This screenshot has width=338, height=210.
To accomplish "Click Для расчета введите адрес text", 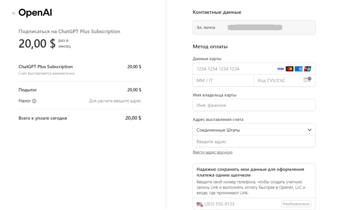I will coord(115,101).
